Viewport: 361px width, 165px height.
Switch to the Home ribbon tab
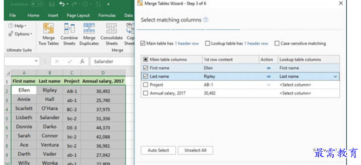[x=34, y=15]
